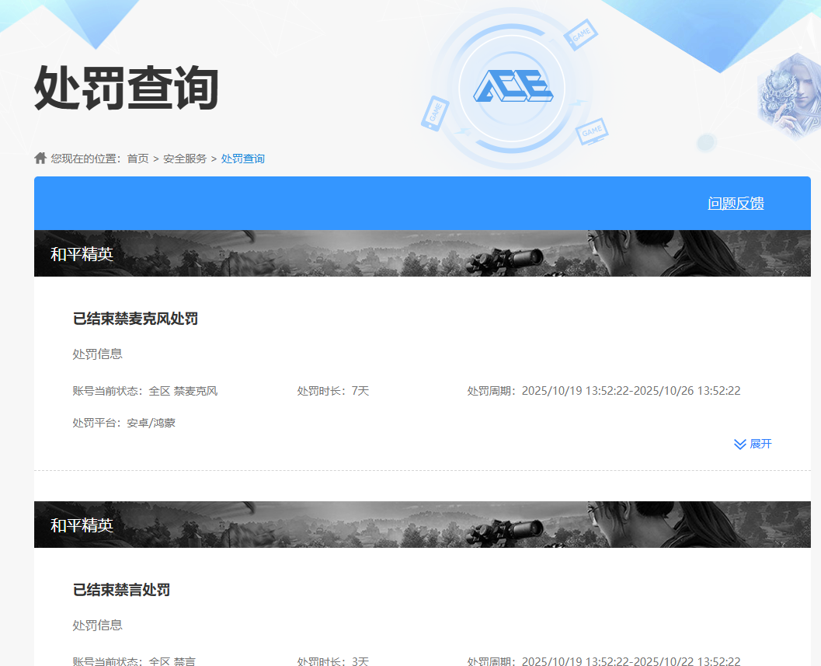Click the 处罚时长 7天 field

point(332,391)
